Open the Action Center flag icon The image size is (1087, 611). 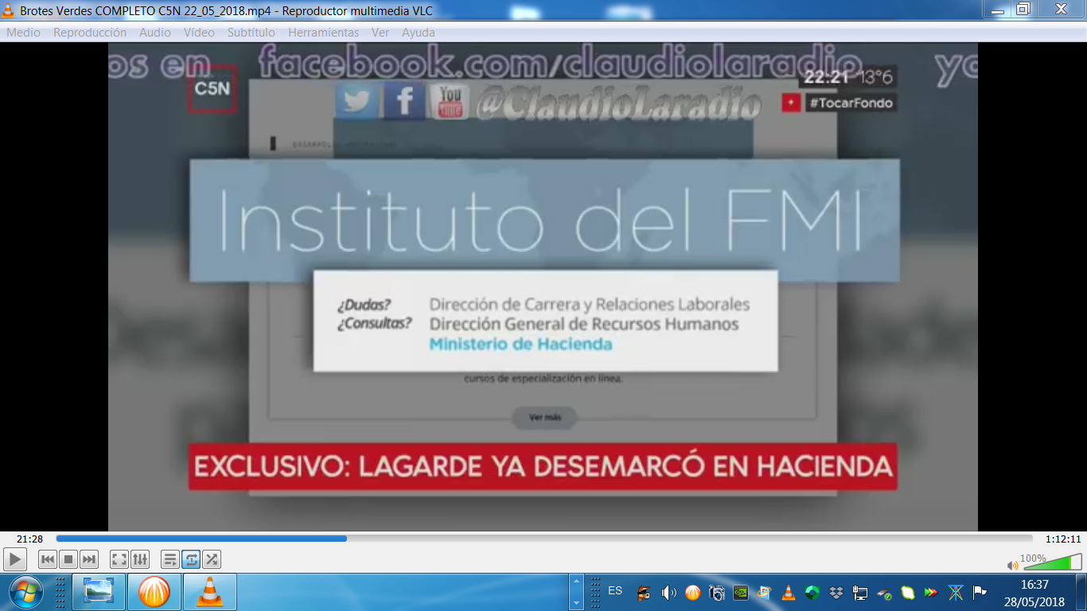tap(980, 593)
